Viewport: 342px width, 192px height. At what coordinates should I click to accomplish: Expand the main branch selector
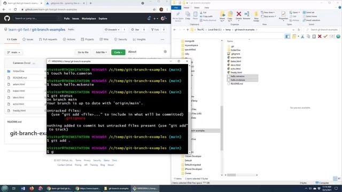[x=14, y=52]
